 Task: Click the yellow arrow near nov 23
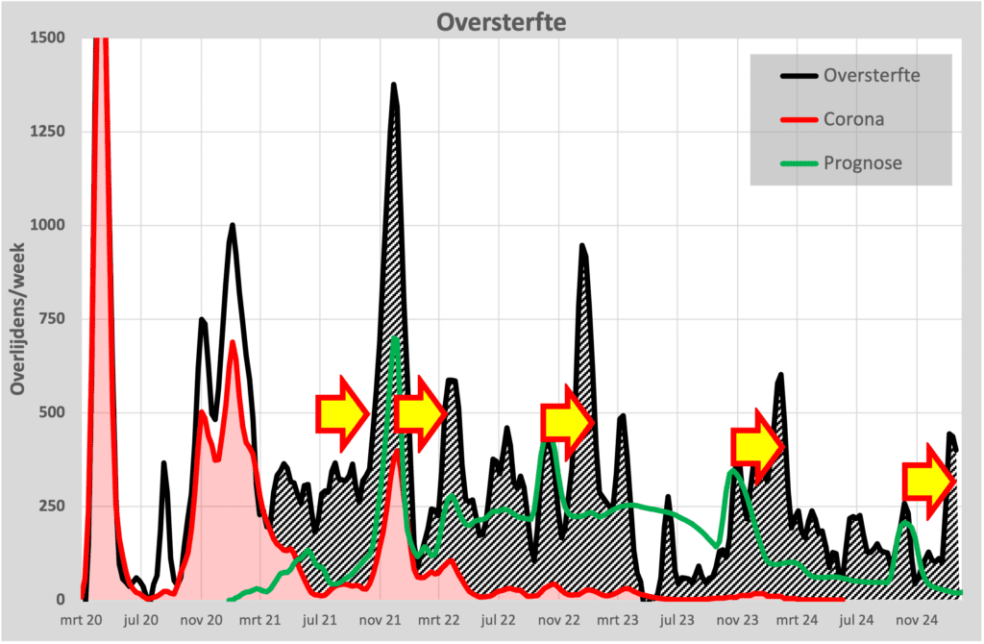pyautogui.click(x=757, y=446)
